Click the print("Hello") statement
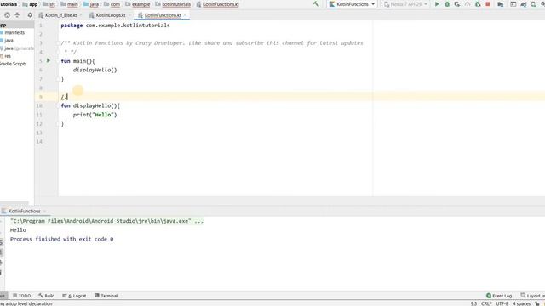Viewport: 545px width, 306px height. point(95,115)
